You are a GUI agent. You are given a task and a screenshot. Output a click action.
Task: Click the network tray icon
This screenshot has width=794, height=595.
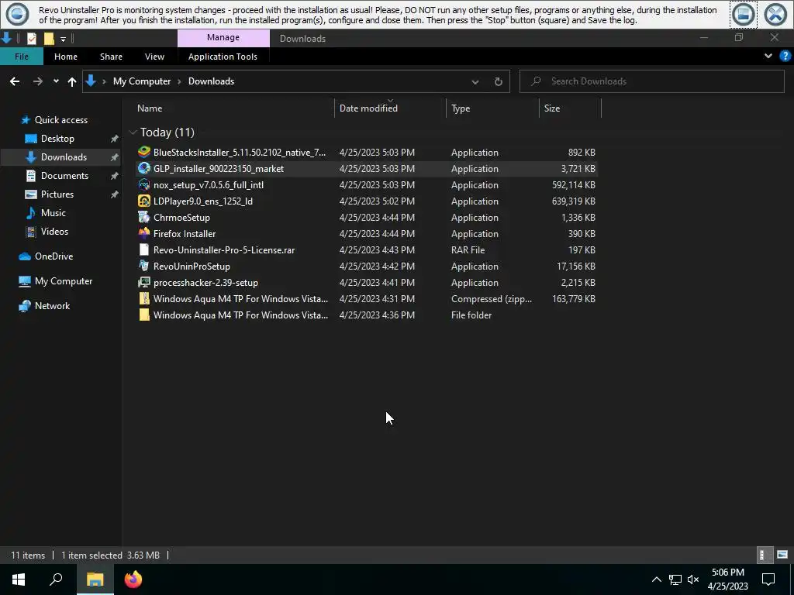click(675, 580)
